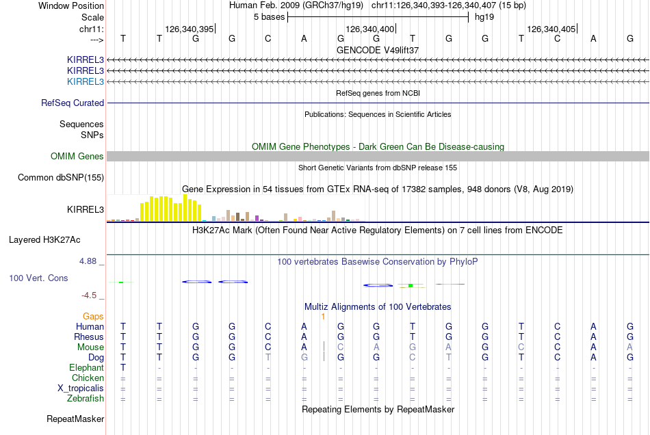Click the Layered H3K27Ac track label
The width and height of the screenshot is (650, 435).
point(44,240)
